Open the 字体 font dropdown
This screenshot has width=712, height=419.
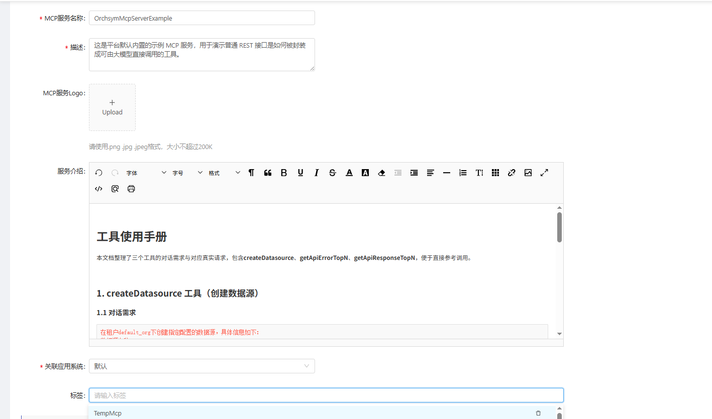click(146, 172)
